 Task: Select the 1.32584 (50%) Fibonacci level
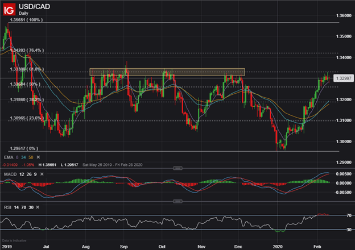(x=23, y=85)
